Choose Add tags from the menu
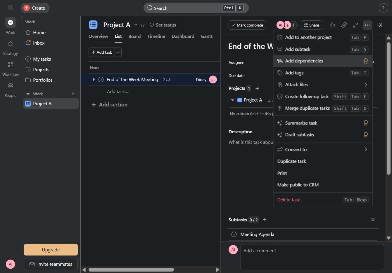 [323, 73]
